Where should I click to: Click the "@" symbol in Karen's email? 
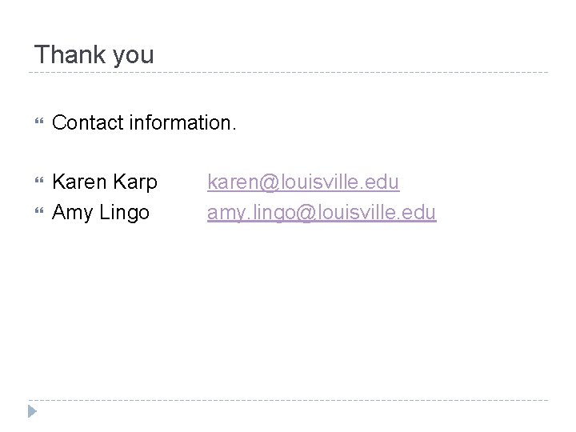267,182
